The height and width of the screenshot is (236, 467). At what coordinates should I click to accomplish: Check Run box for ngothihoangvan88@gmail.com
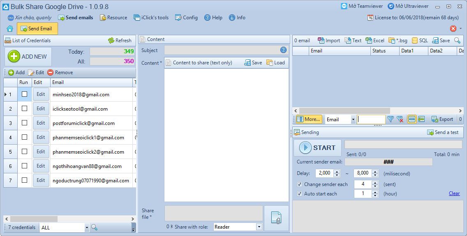tap(24, 166)
